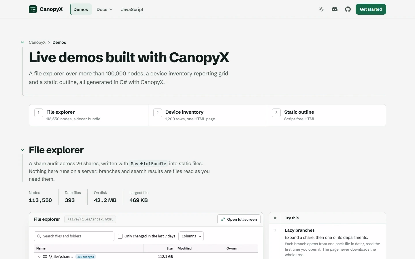Viewport: 415px width, 259px height.
Task: Click the 360 changed badge
Action: [x=86, y=257]
